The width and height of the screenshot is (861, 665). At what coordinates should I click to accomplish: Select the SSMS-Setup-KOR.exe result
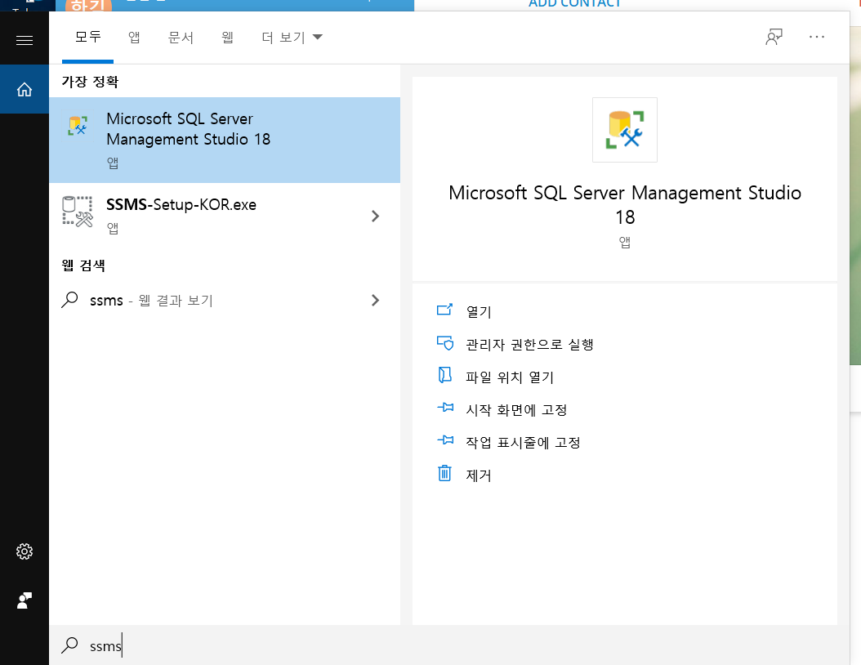225,216
